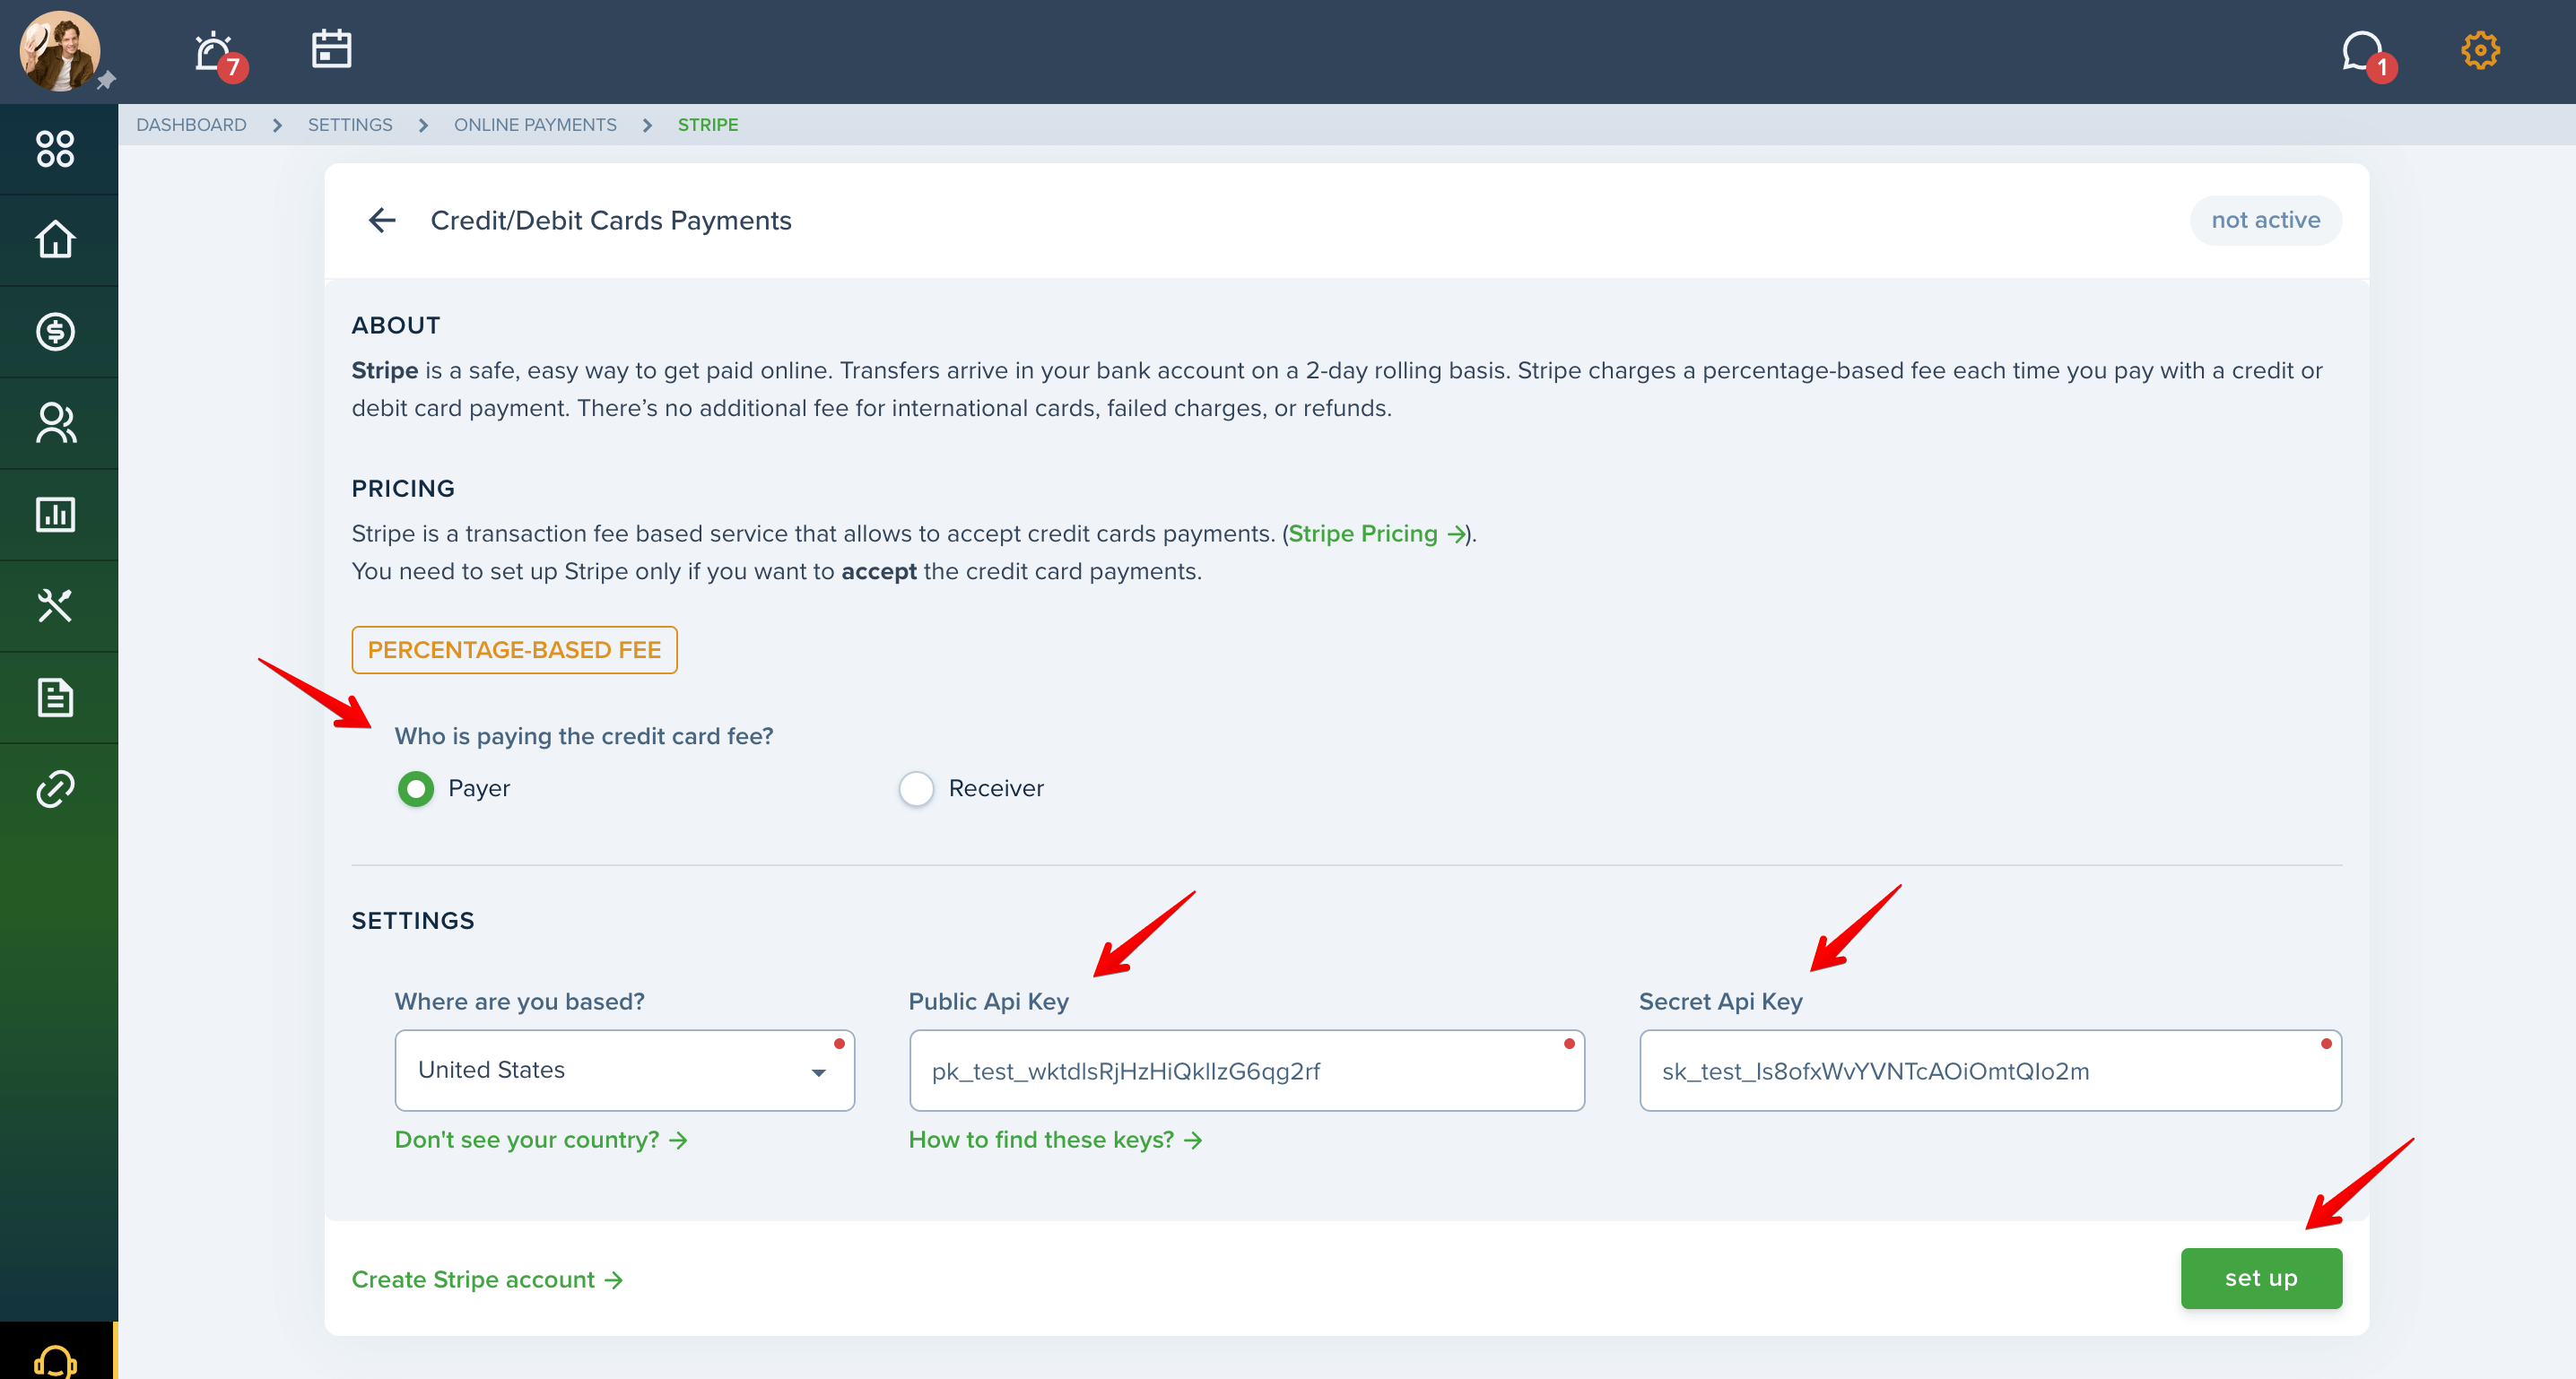Click How to find these keys link

[1055, 1140]
